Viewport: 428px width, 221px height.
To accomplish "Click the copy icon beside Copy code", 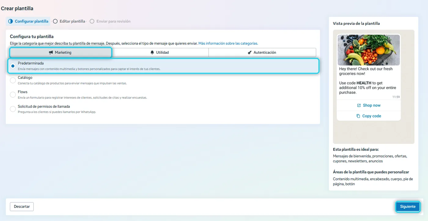I will (x=358, y=116).
